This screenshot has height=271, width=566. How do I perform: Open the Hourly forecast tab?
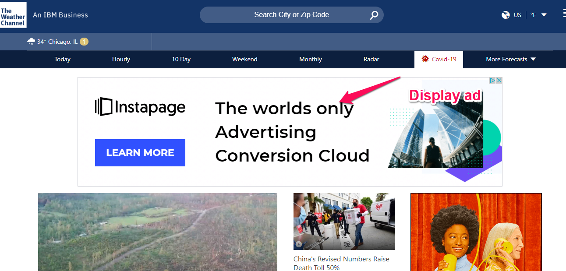pos(121,59)
